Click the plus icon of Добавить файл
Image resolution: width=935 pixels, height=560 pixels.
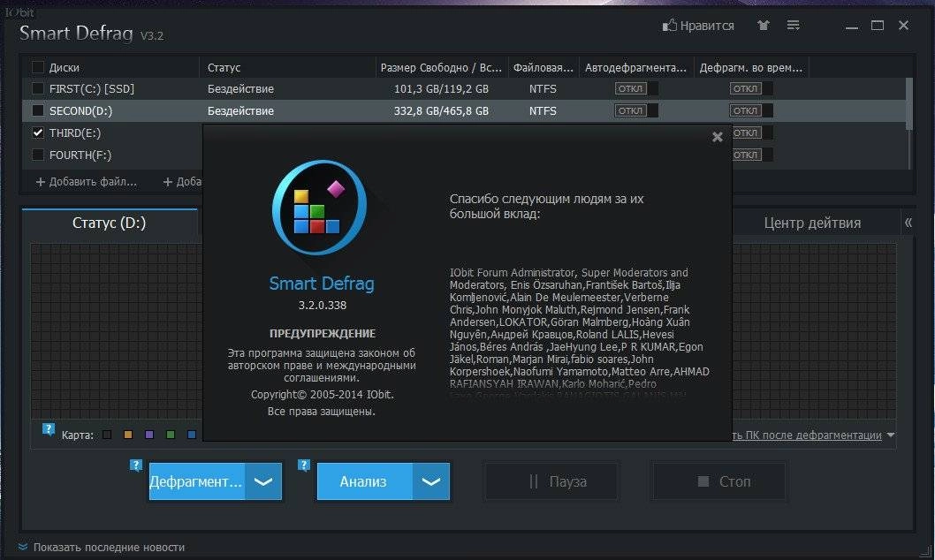[41, 182]
